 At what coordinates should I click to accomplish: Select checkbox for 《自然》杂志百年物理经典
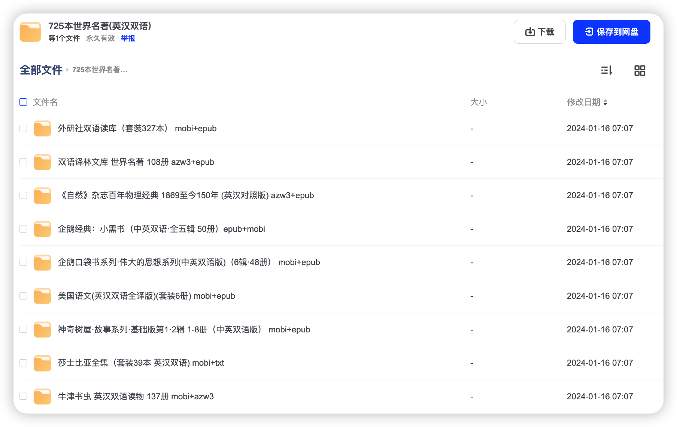23,195
